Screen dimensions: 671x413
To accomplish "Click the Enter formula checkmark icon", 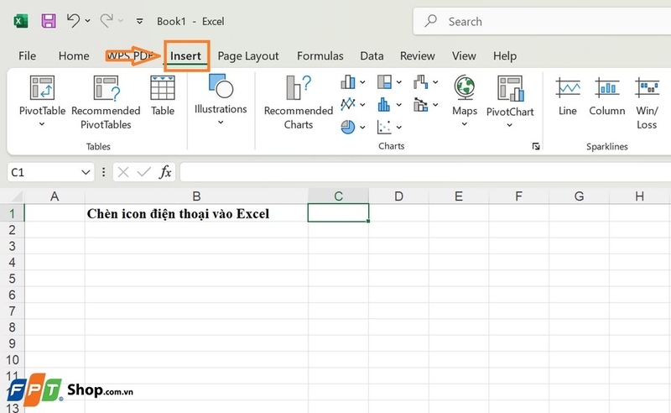I will click(143, 172).
